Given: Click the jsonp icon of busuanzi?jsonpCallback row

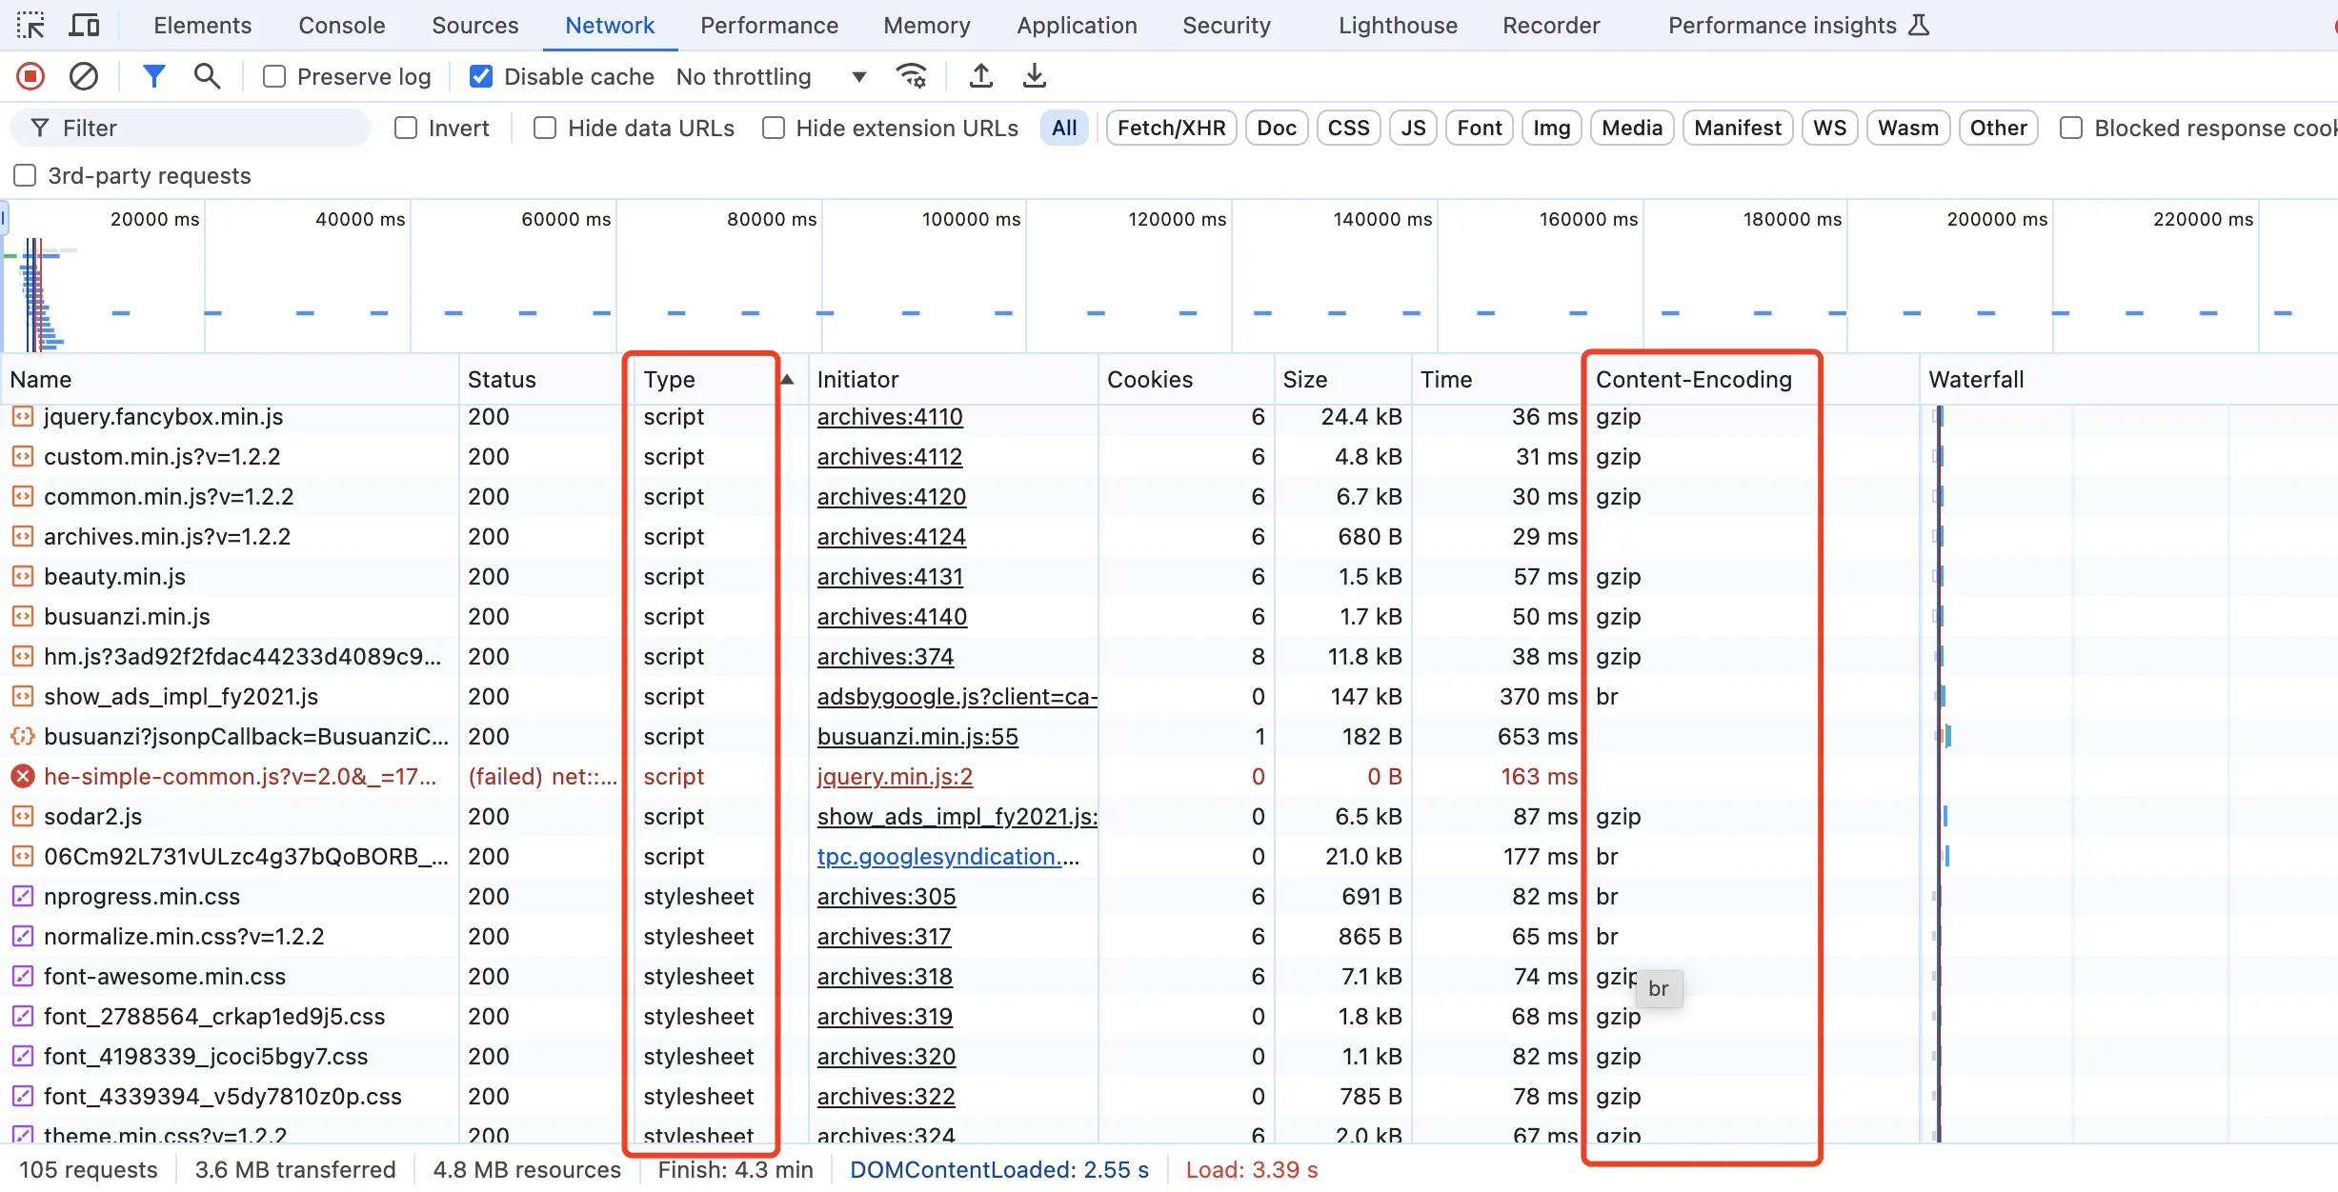Looking at the screenshot, I should coord(23,737).
